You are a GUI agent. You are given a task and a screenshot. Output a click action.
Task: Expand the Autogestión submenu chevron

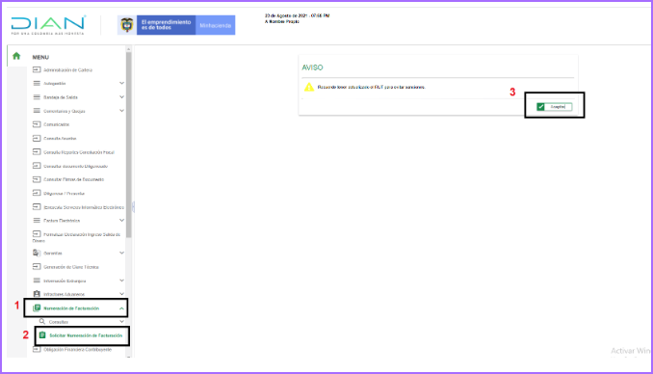[121, 83]
